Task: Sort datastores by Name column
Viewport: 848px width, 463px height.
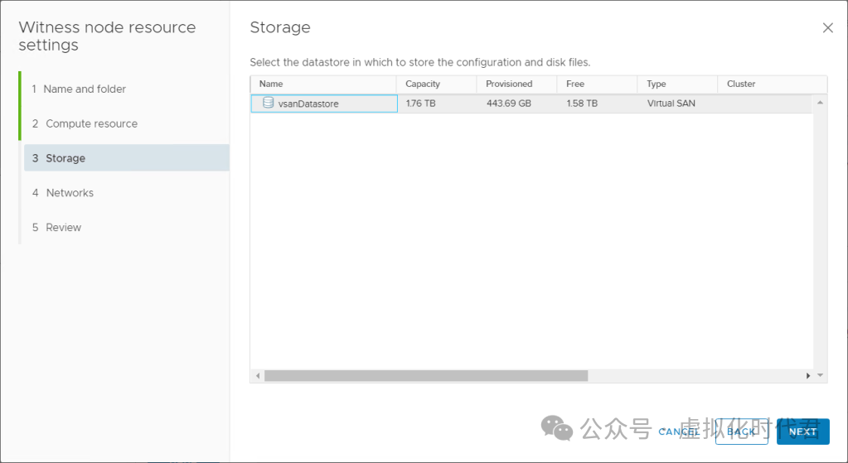Action: 271,84
